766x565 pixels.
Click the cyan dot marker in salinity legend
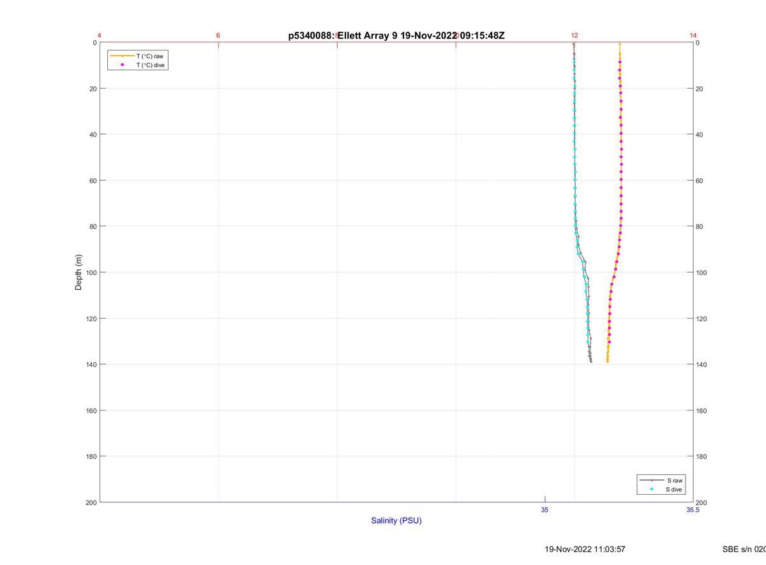coord(652,489)
